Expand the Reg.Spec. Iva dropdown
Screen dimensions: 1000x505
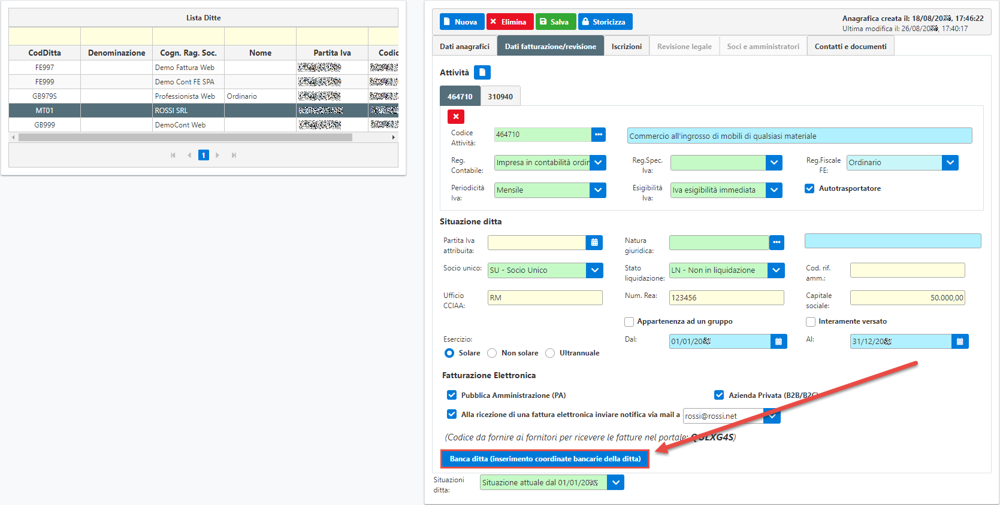click(774, 163)
